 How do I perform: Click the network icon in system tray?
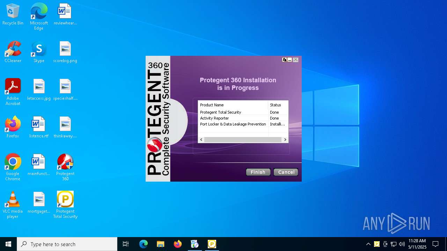coord(394,244)
